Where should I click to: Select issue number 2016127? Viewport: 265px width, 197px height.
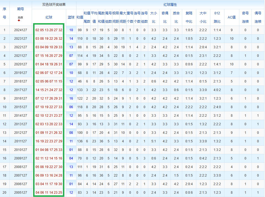(21, 98)
